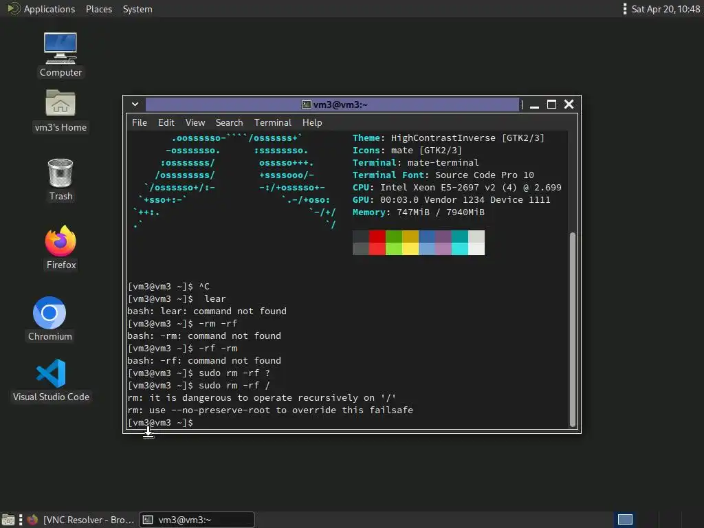
Task: Click the 'CPU: Intel Xeon E5-2697' line
Action: pos(456,187)
